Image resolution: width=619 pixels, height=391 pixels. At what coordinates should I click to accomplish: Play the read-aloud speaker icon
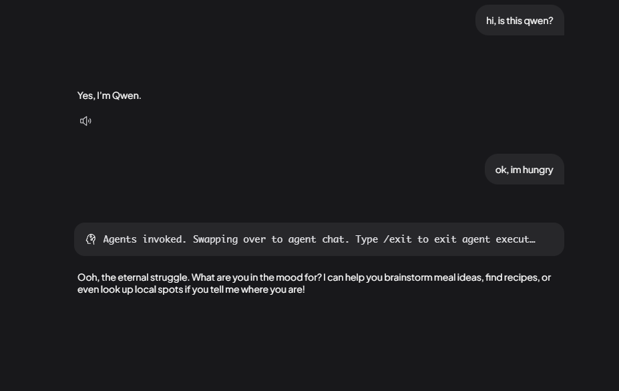[85, 121]
